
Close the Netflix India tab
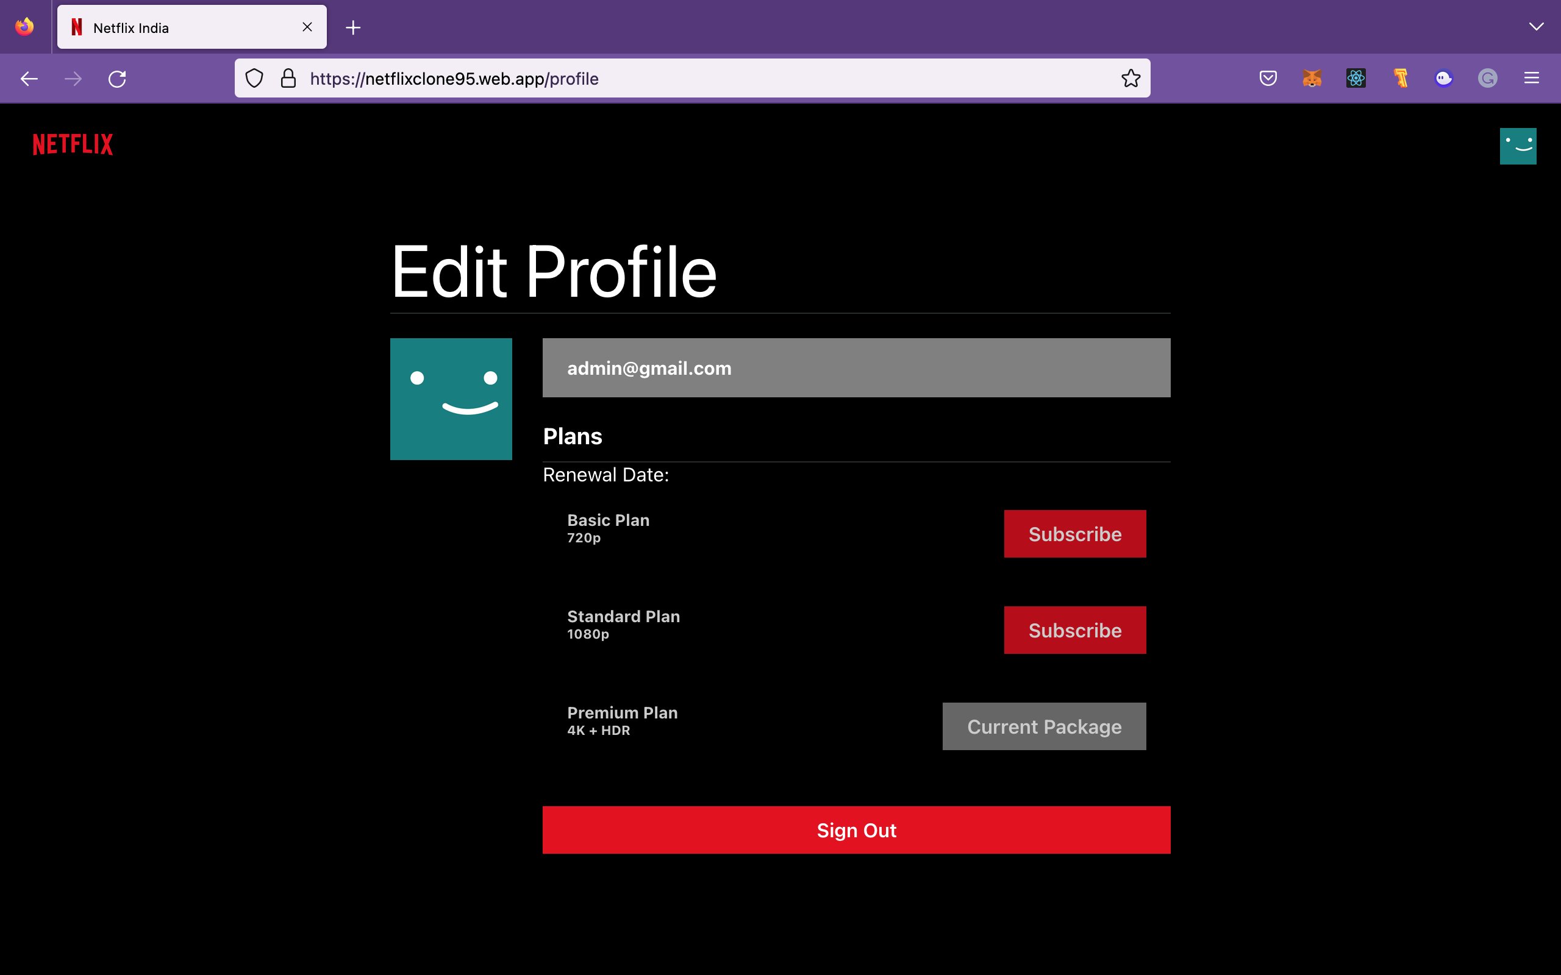click(x=307, y=27)
